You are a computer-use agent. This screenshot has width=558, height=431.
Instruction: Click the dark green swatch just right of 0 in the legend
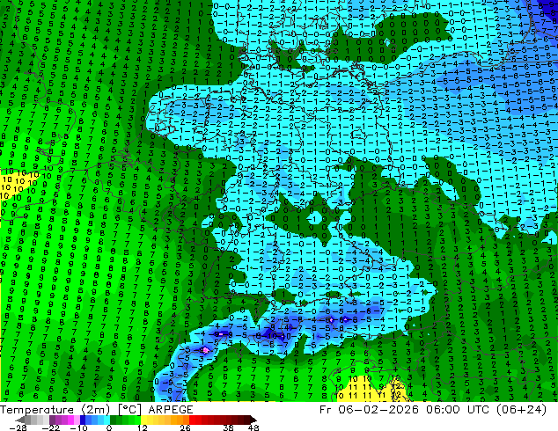tap(114, 420)
